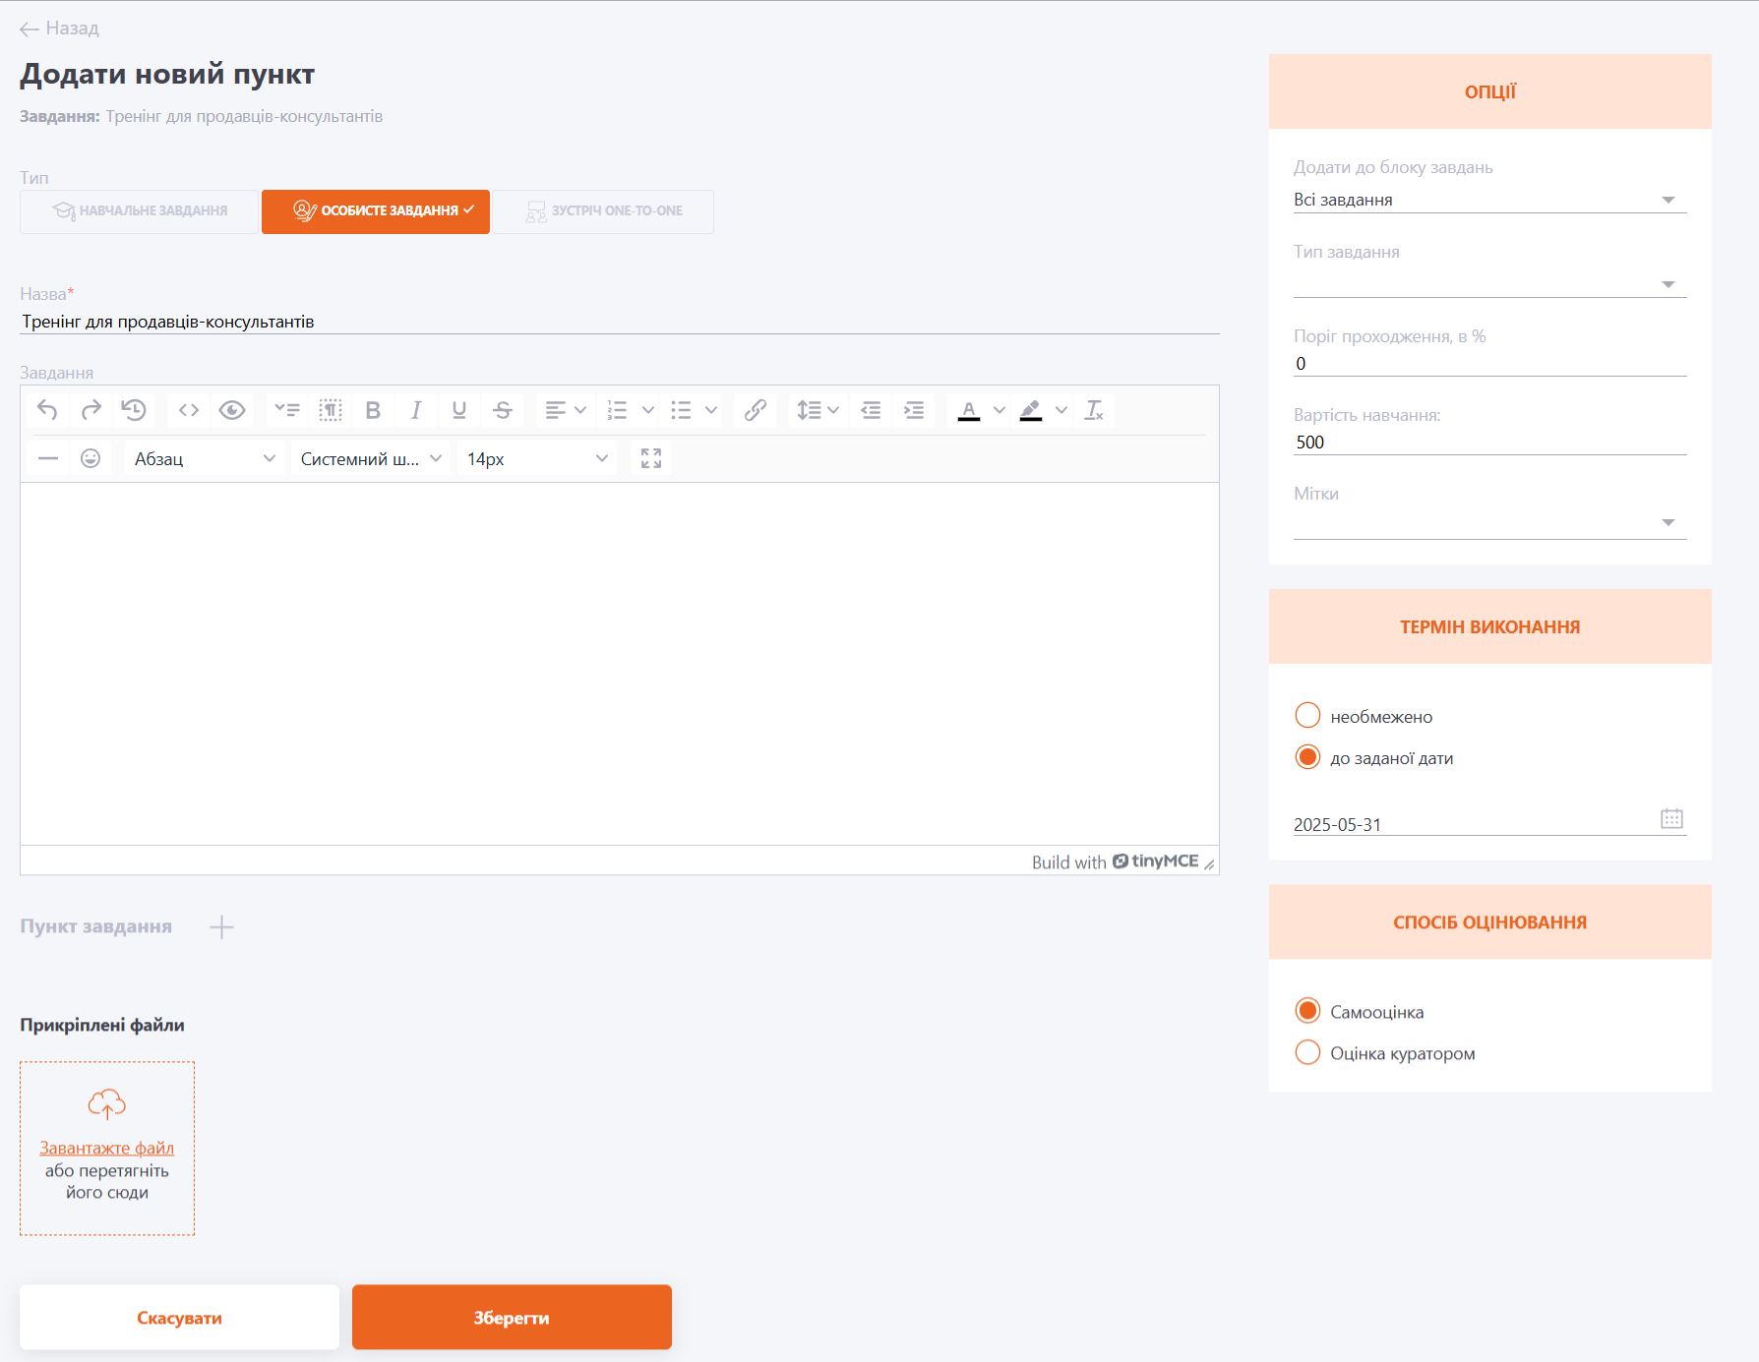Screen dimensions: 1759x1362
Task: Toggle bold text formatting
Action: pyautogui.click(x=373, y=410)
